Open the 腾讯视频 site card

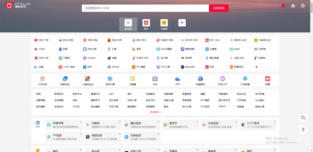pos(142,125)
